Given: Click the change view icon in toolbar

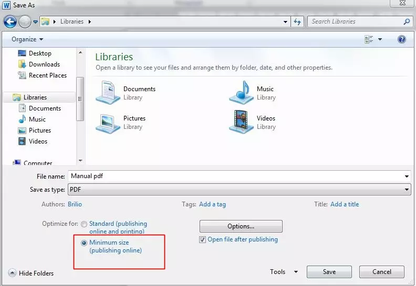Looking at the screenshot, I should click(369, 39).
